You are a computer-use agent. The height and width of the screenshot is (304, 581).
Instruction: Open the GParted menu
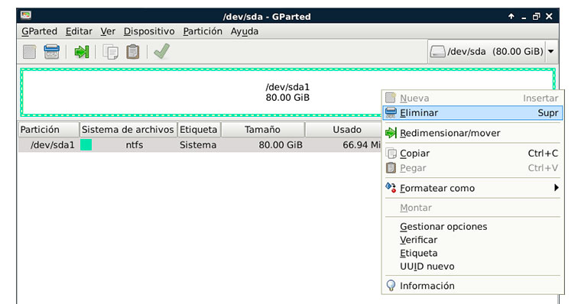[39, 31]
